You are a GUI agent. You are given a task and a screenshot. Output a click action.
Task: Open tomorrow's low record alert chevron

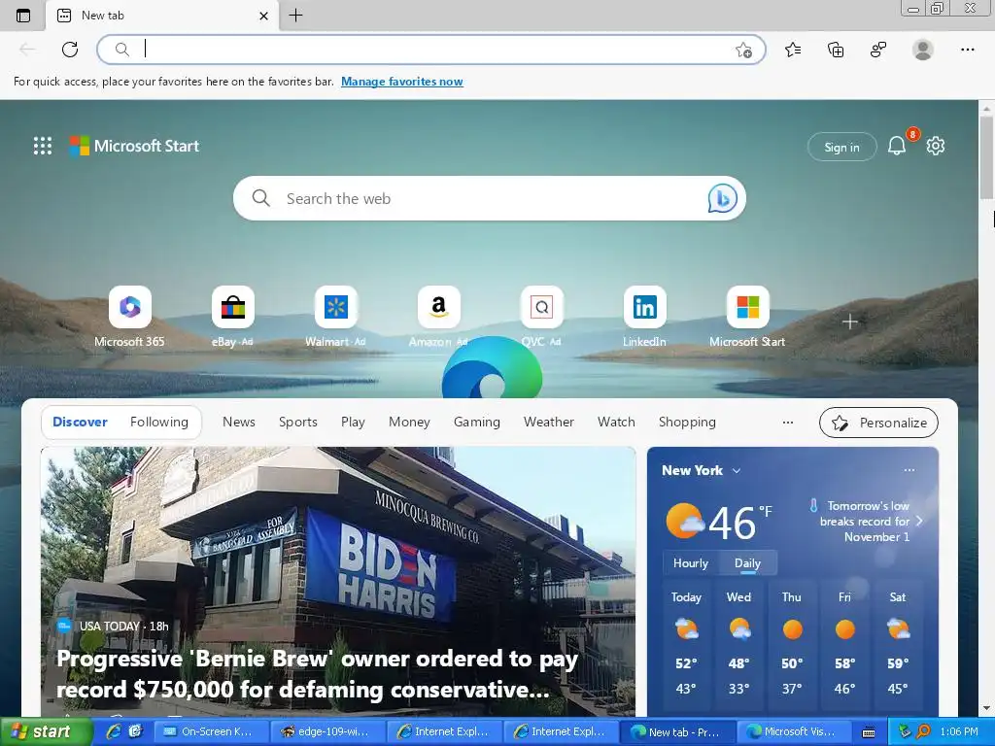coord(919,521)
